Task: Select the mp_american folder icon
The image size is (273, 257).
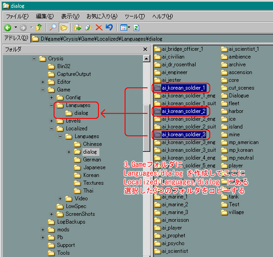Action: click(224, 143)
